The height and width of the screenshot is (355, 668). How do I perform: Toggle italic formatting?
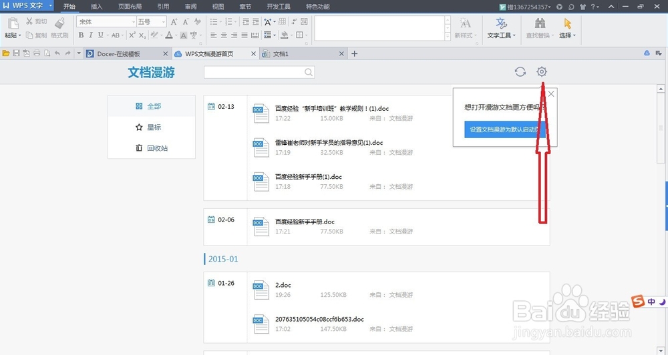click(91, 35)
